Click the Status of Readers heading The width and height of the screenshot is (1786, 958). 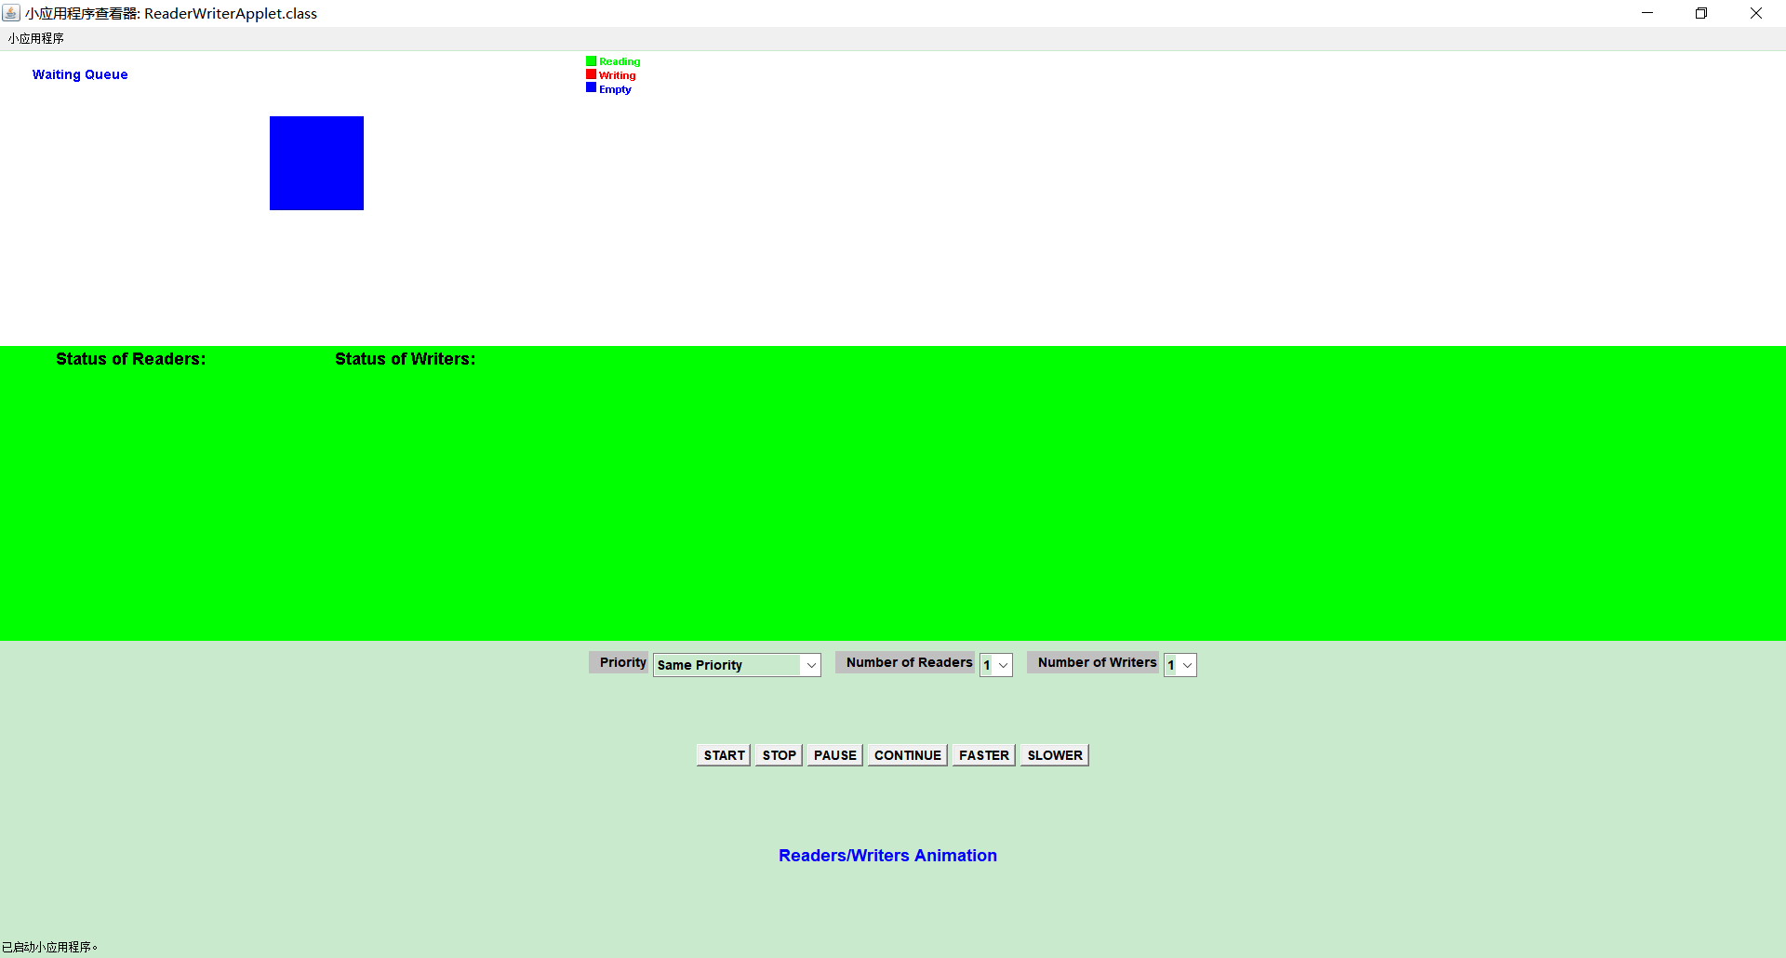[x=131, y=359]
